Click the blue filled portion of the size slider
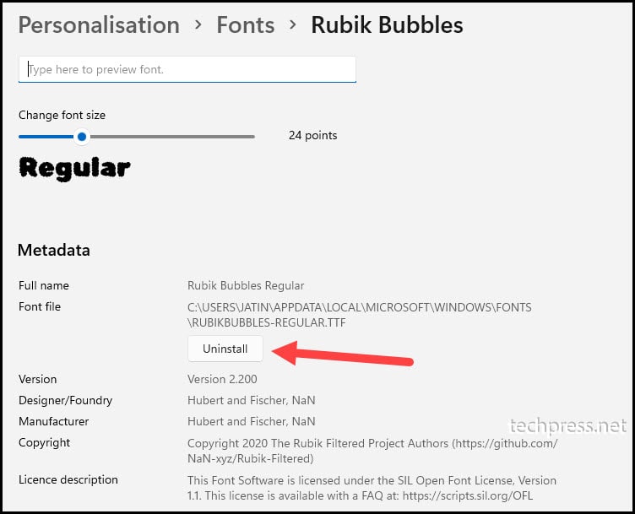The height and width of the screenshot is (514, 635). (x=46, y=137)
